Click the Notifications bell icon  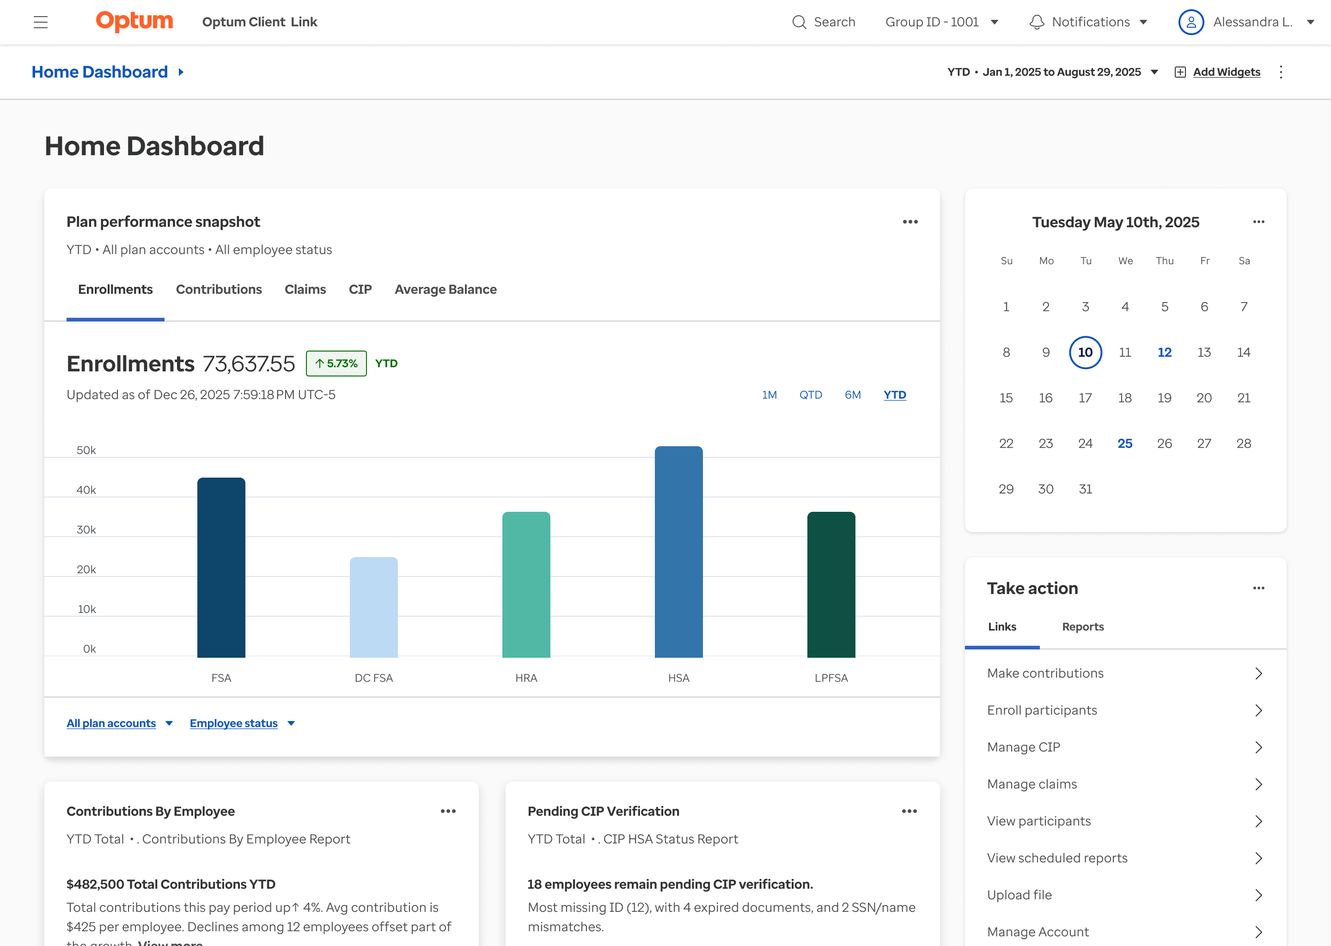click(x=1037, y=22)
